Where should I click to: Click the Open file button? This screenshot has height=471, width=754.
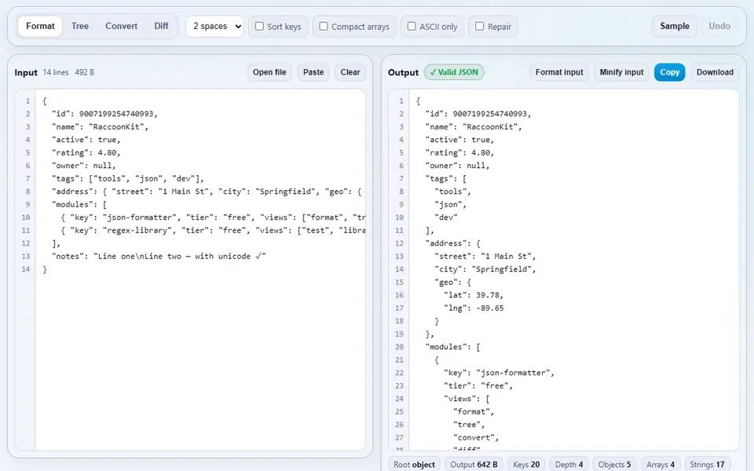click(269, 72)
